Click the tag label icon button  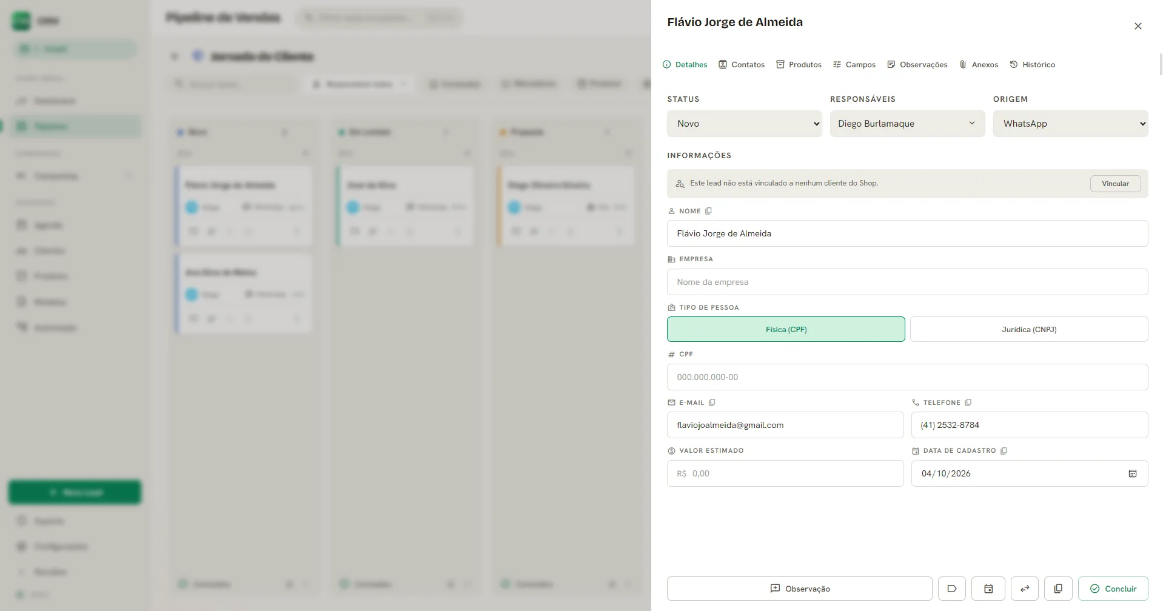coord(952,589)
